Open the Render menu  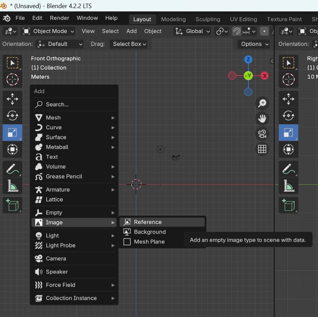click(x=59, y=18)
